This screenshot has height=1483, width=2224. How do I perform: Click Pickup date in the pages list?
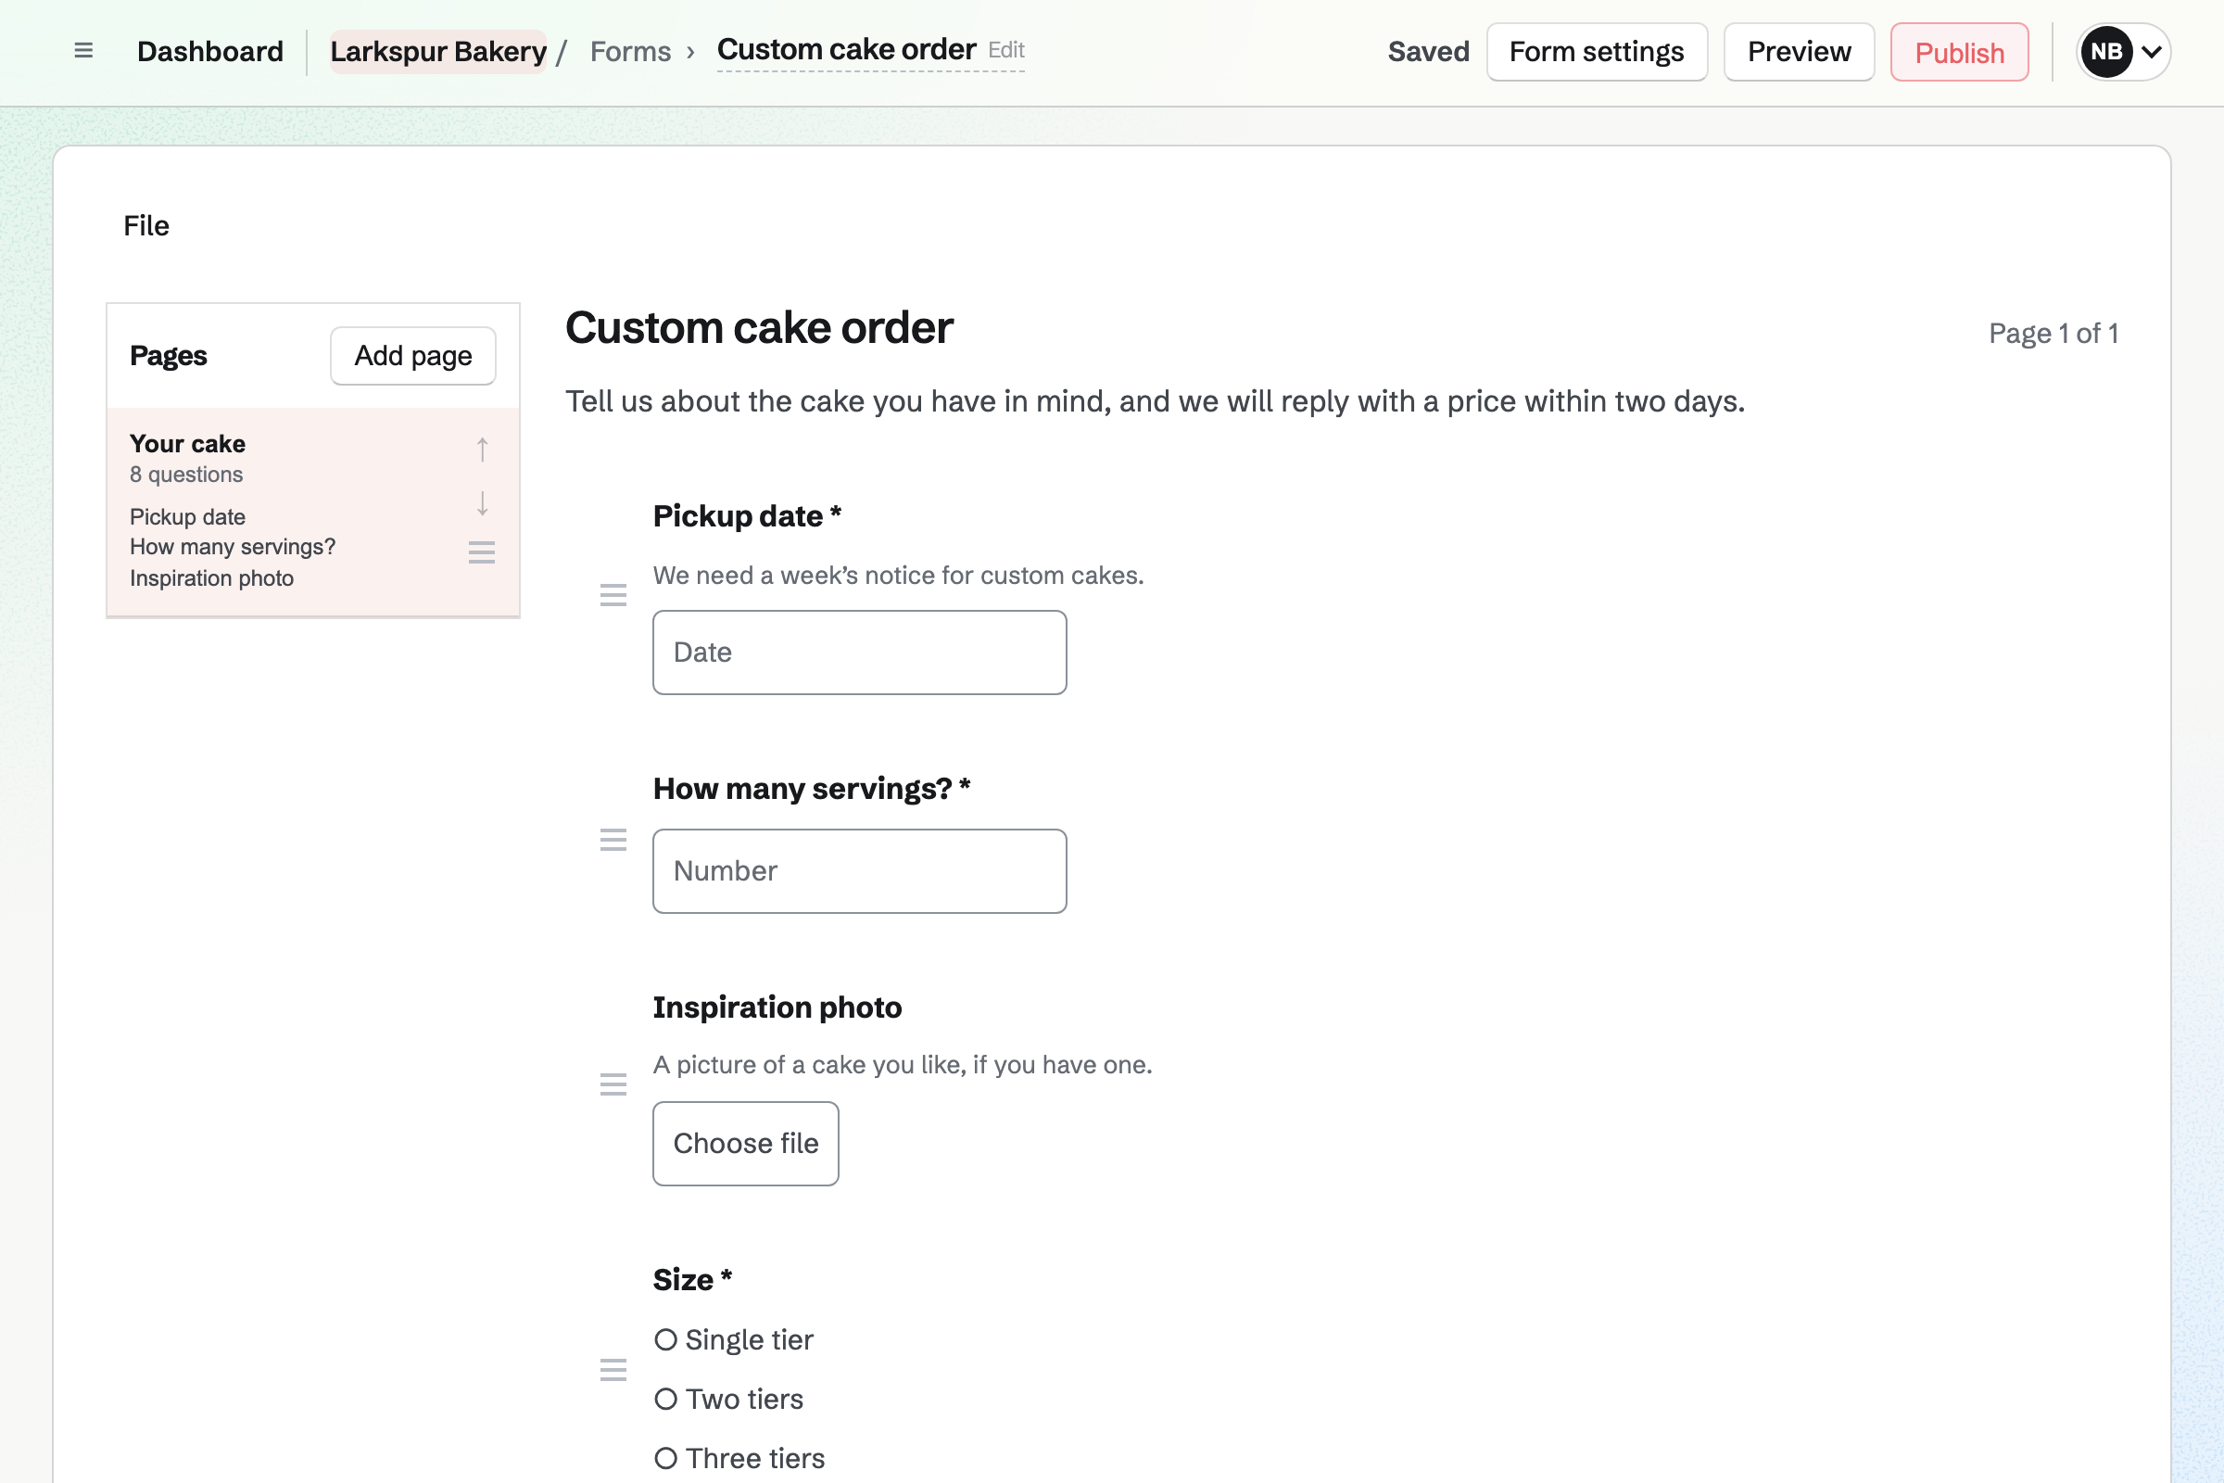(x=187, y=517)
